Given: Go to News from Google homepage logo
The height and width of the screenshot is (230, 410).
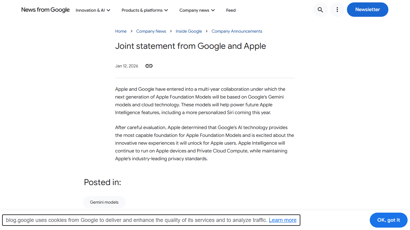Looking at the screenshot, I should tap(45, 10).
